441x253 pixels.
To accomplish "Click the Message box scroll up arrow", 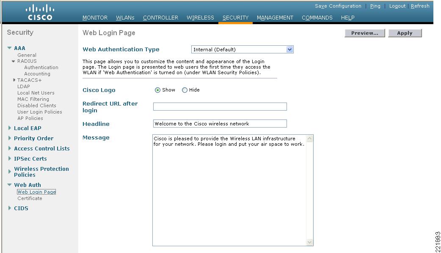I will click(310, 138).
